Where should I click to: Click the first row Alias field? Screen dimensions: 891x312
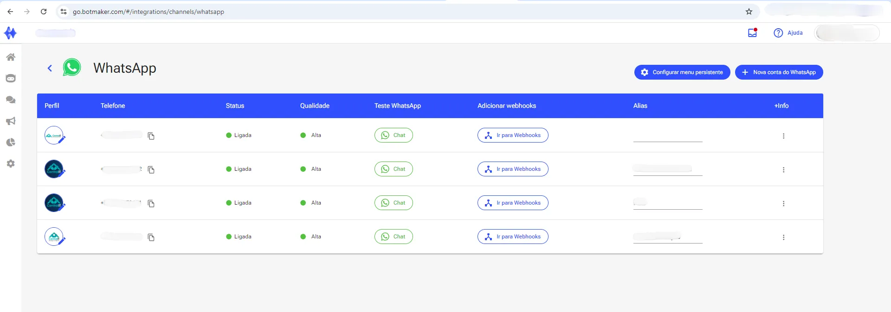tap(668, 136)
